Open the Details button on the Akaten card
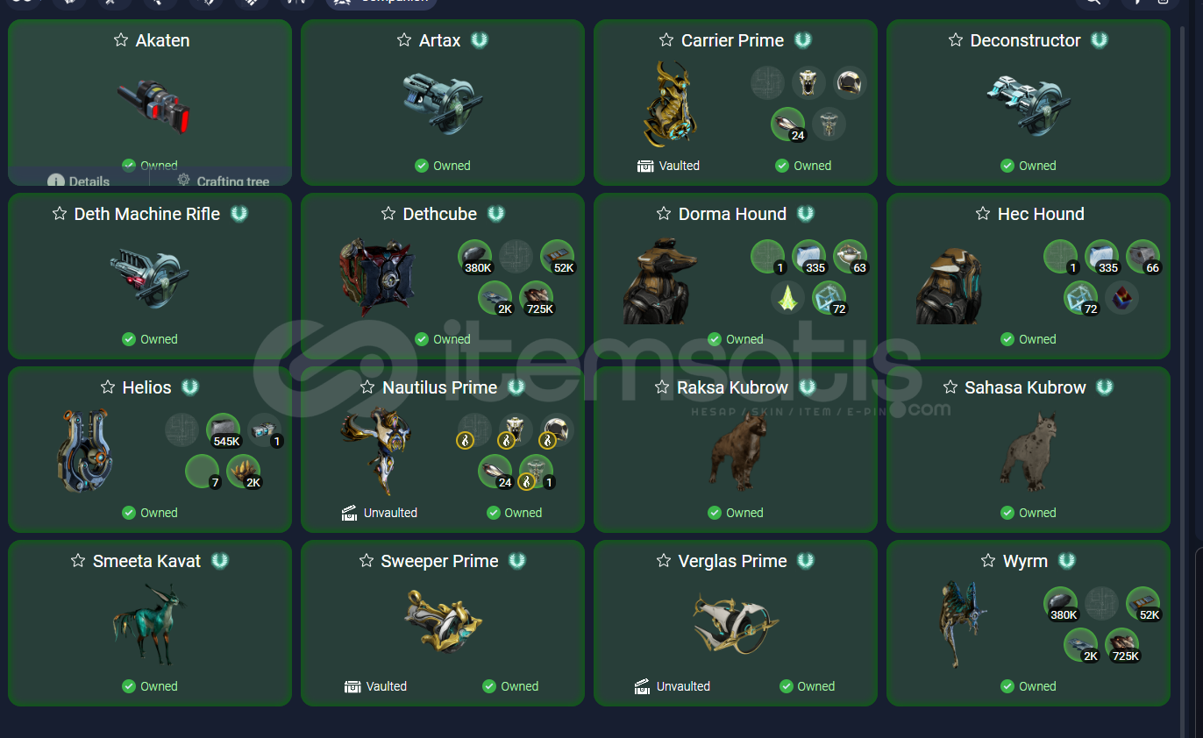Screen dimensions: 1203x738 point(79,181)
